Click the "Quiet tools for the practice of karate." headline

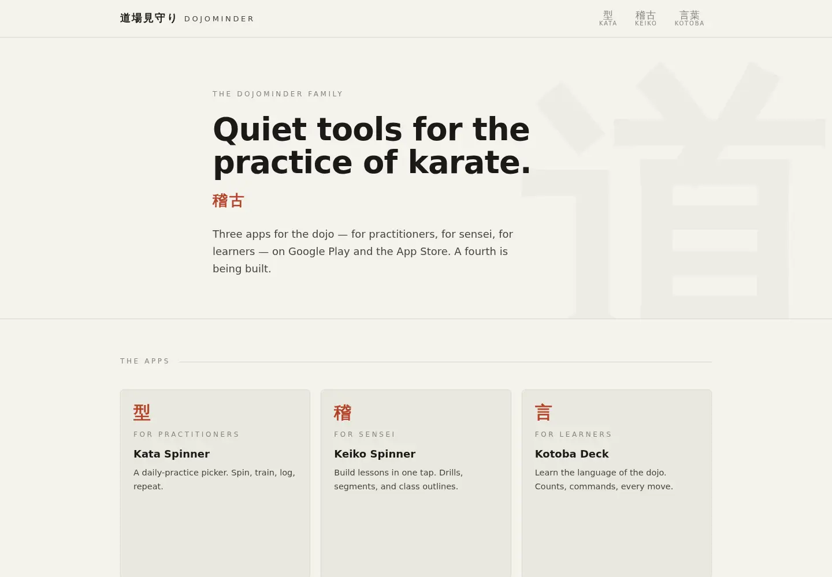pos(372,145)
